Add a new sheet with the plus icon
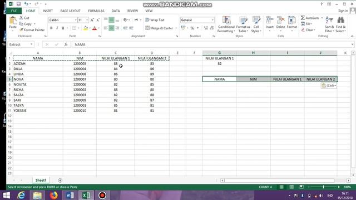356x200 pixels. coord(60,180)
